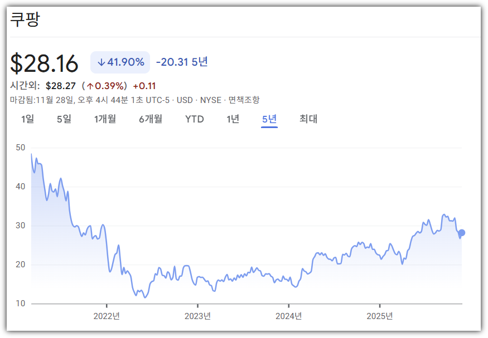Click the 2024년 axis label
Image resolution: width=488 pixels, height=338 pixels.
click(x=289, y=316)
